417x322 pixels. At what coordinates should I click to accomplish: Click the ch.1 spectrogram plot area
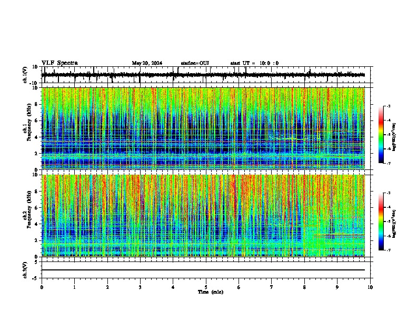(203, 128)
